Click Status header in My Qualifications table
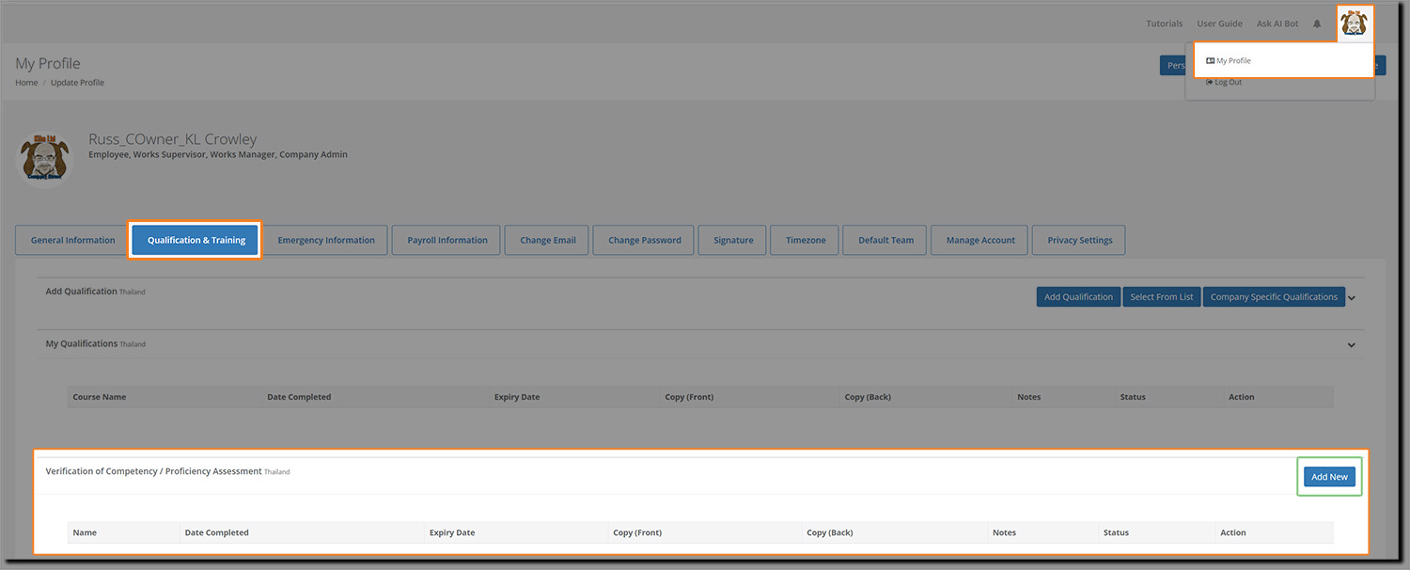The image size is (1410, 570). (1133, 397)
